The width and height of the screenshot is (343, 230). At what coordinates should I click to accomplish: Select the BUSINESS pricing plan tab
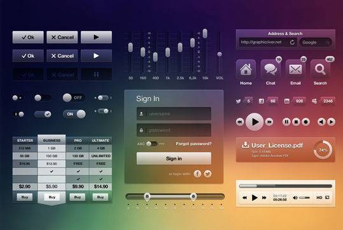click(51, 140)
